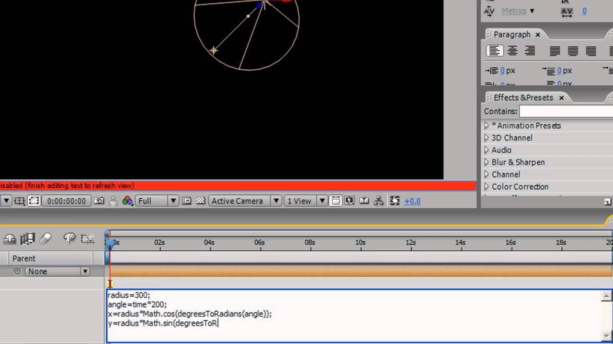
Task: Click the +0.0 exposure value
Action: (x=412, y=201)
